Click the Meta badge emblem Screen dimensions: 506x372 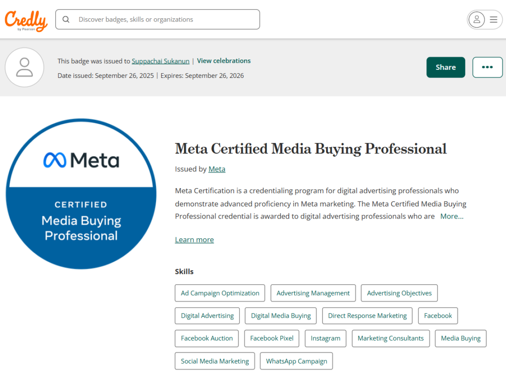pos(81,194)
